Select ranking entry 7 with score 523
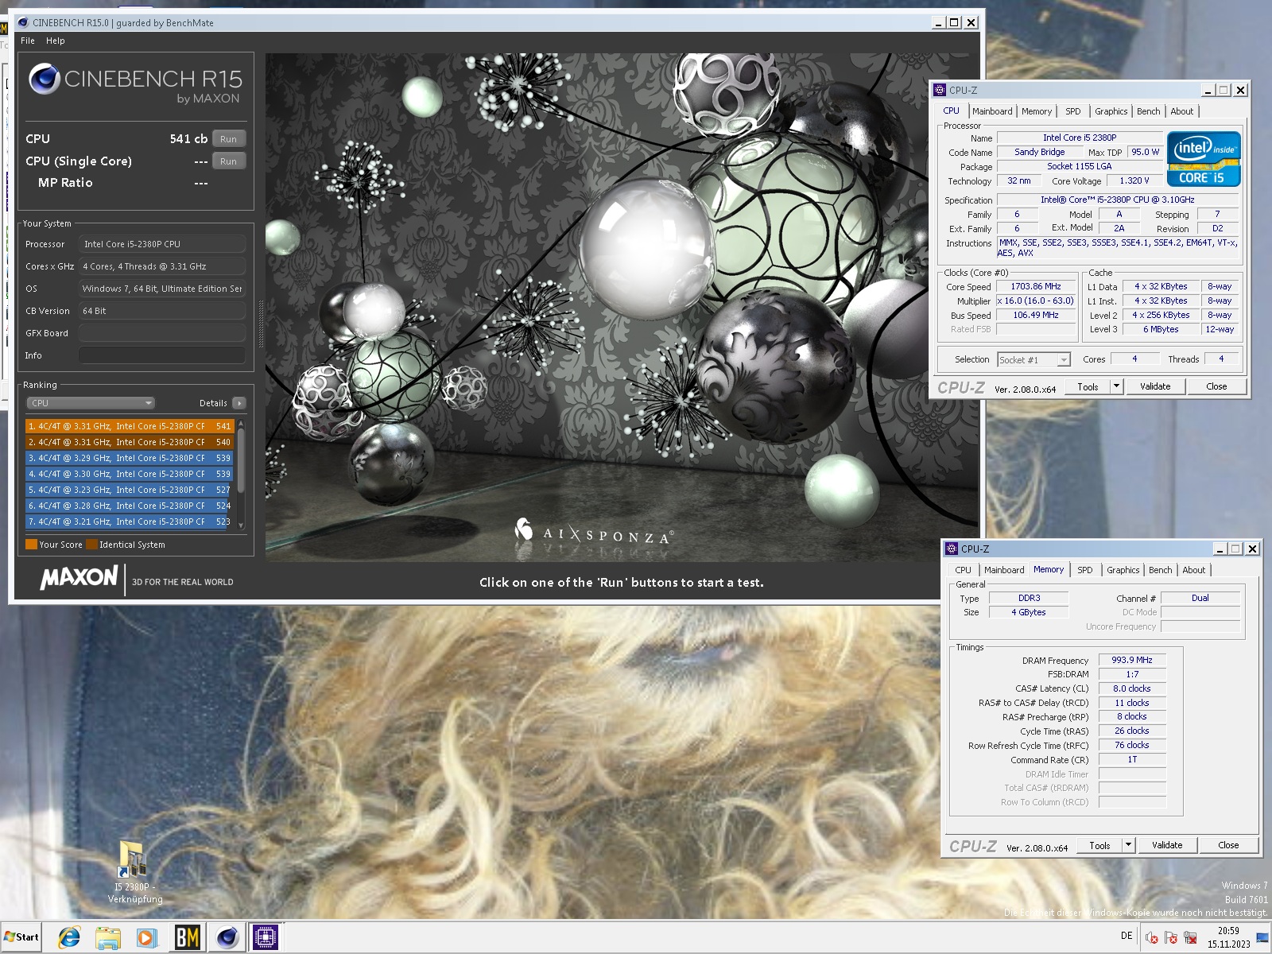 tap(130, 522)
